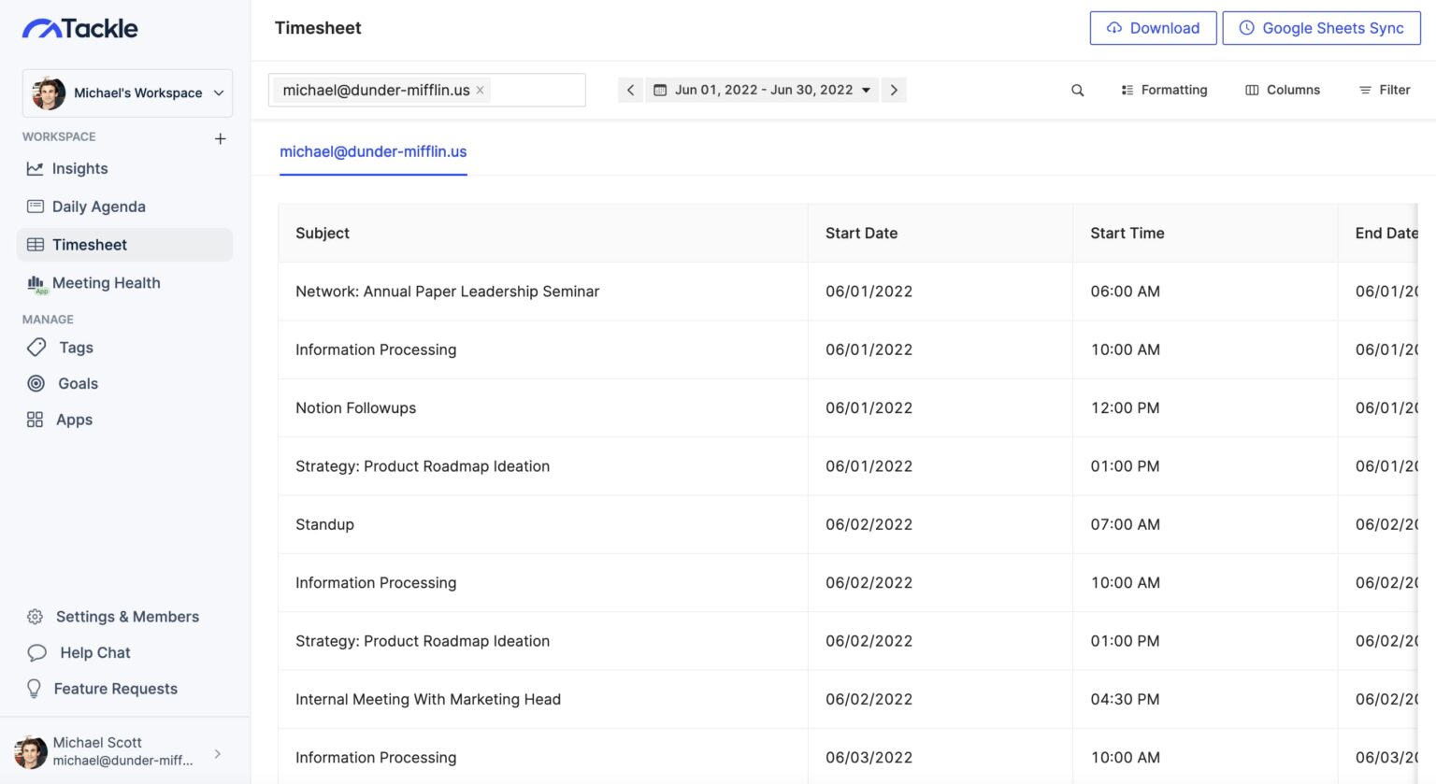Open the Tags management page
Screen dimensions: 1436x784
pyautogui.click(x=60, y=348)
